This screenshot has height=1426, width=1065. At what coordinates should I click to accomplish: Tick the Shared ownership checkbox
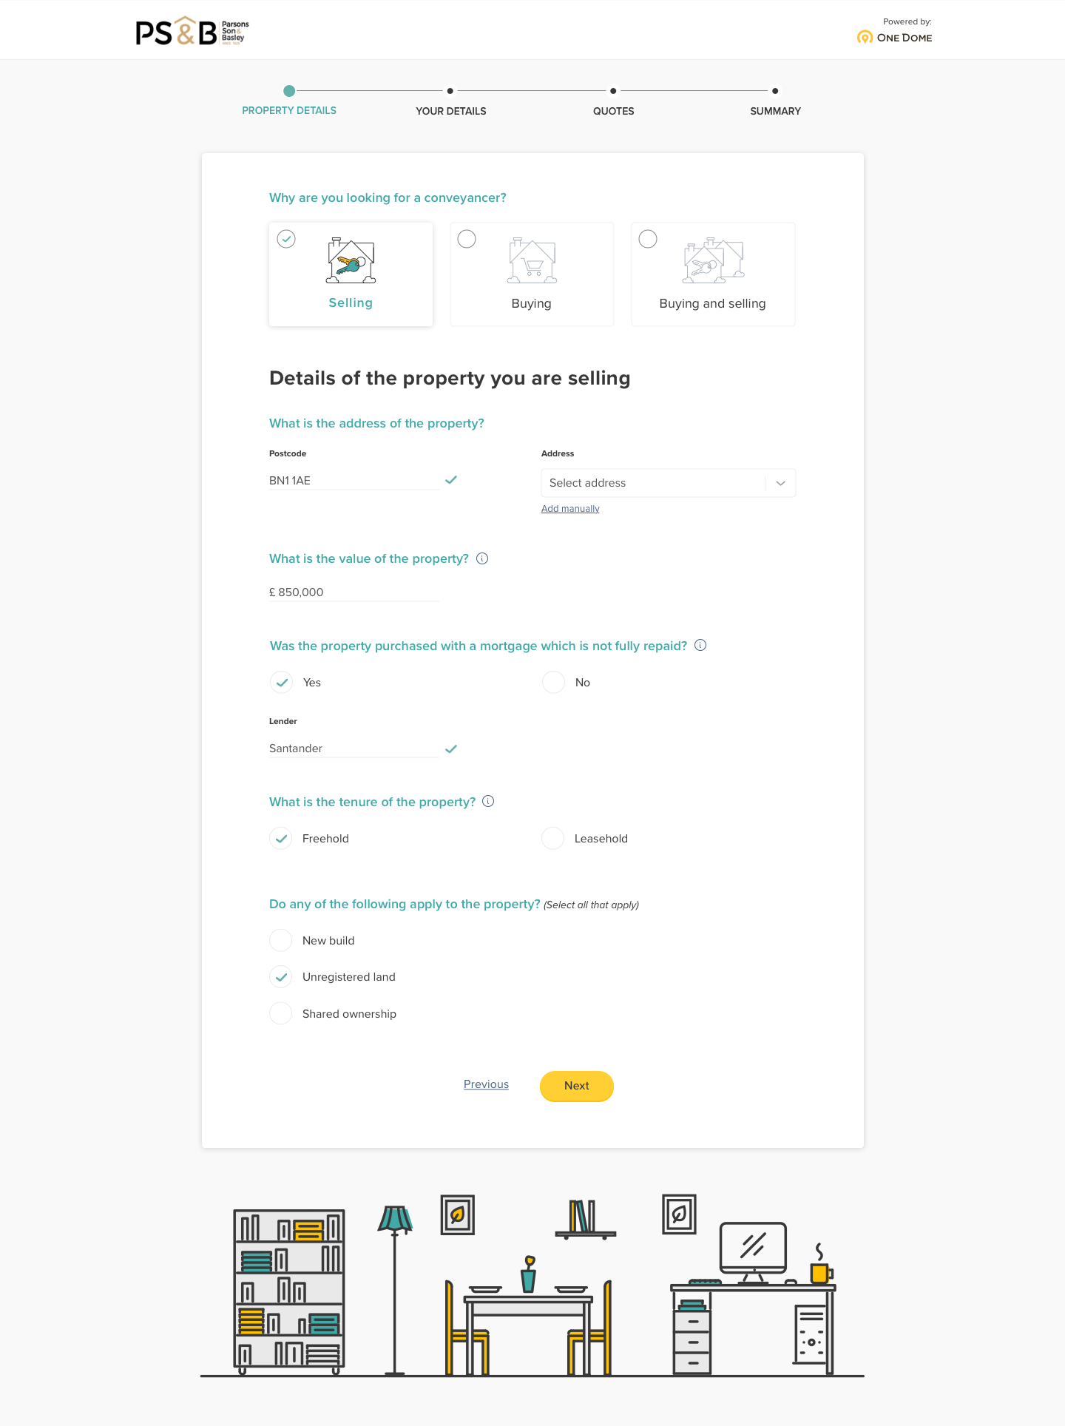click(x=281, y=1013)
